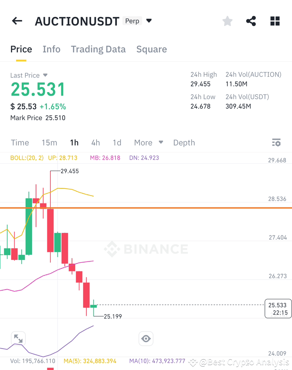Toggle the favorite star for AUCTIONUSDT
The width and height of the screenshot is (292, 370).
tap(227, 21)
